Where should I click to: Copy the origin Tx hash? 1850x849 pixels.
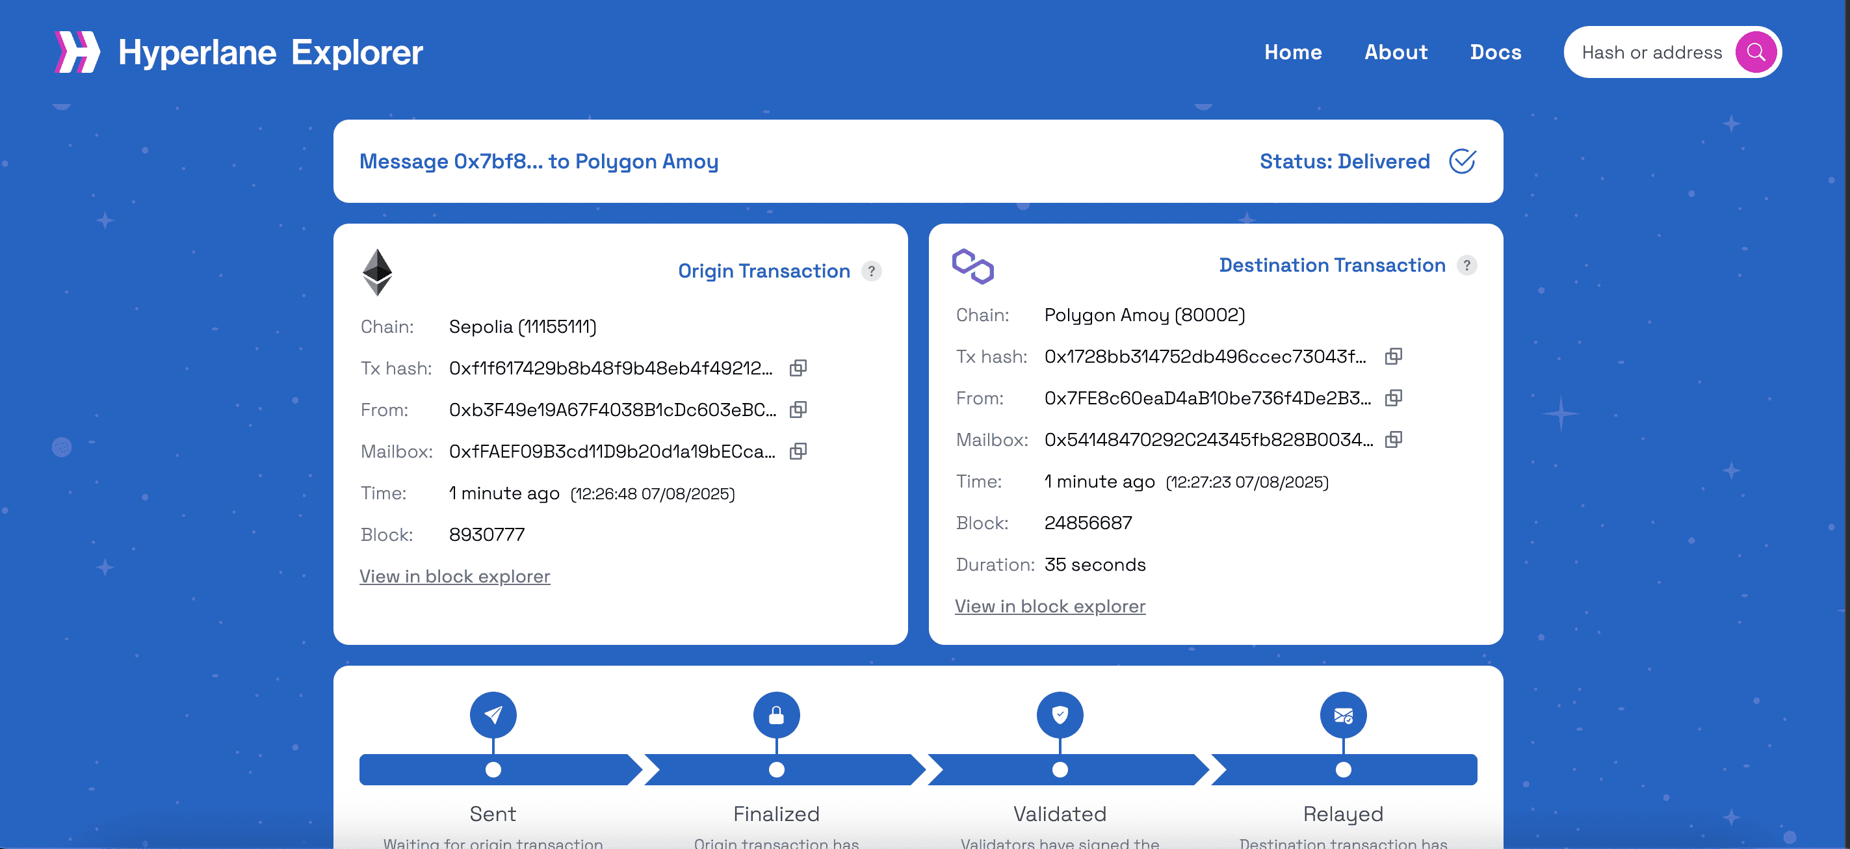[x=798, y=368]
